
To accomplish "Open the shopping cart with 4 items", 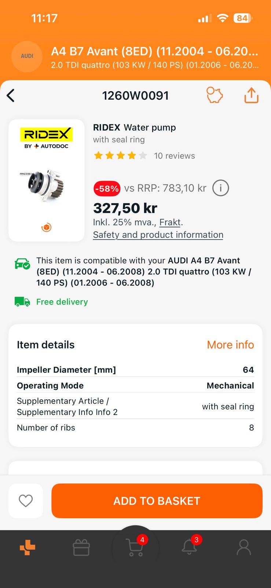I will coord(135,548).
